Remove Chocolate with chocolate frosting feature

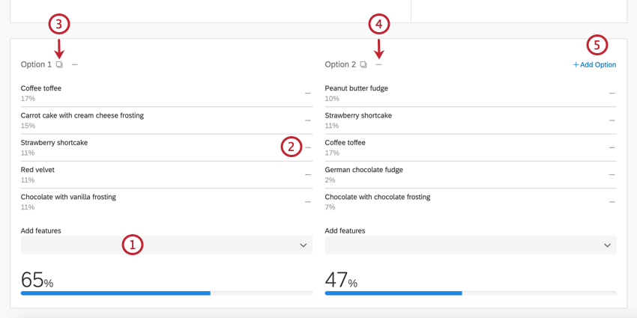(x=612, y=202)
